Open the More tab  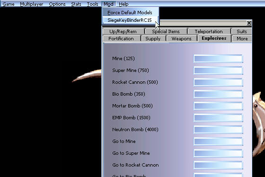coord(242,38)
